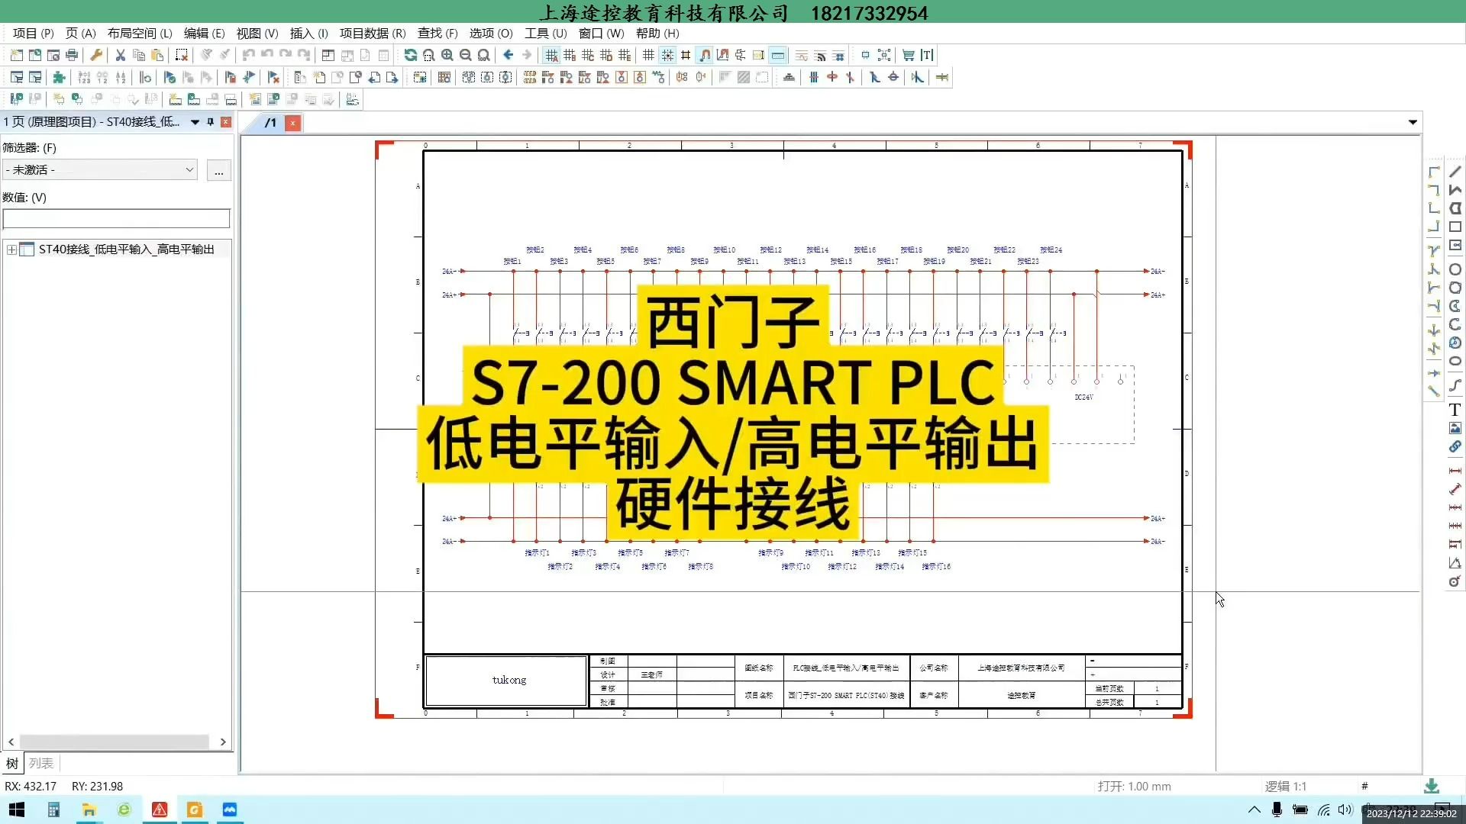The image size is (1466, 824).
Task: Select the linear dimension tool
Action: [x=1455, y=471]
